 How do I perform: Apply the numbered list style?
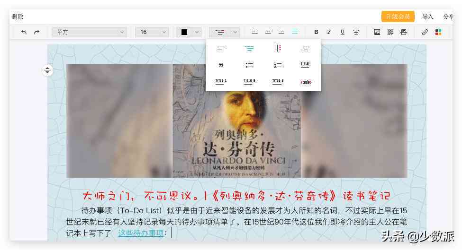pos(277,65)
